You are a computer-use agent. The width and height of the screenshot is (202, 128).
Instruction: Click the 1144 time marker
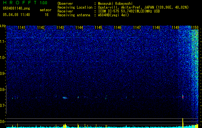(79, 28)
